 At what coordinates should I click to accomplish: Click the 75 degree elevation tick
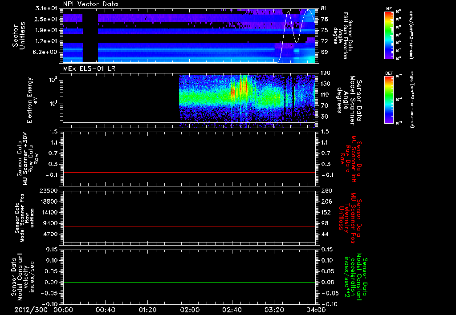coord(324,30)
